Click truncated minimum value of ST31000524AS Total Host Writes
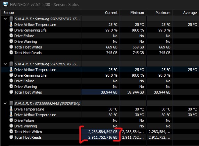This screenshot has height=146, width=199. point(133,132)
